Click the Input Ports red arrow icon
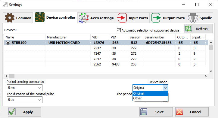Image resolution: width=218 pixels, height=118 pixels. [122, 18]
